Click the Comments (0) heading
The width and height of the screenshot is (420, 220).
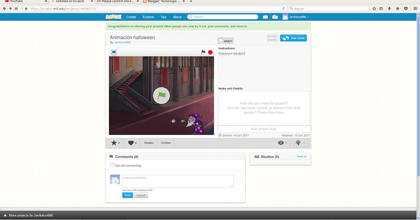tap(126, 157)
